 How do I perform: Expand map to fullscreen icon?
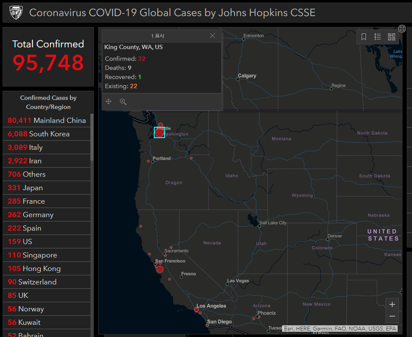[x=402, y=29]
